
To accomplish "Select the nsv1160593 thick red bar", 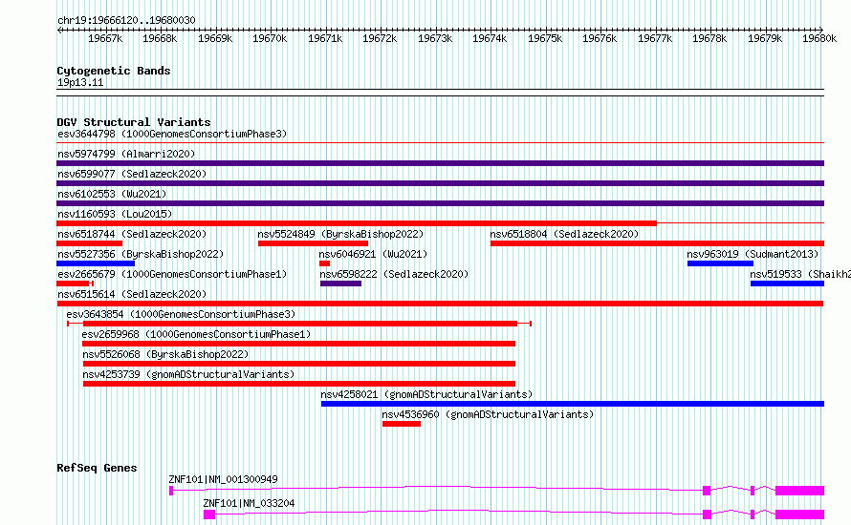I will click(x=357, y=223).
